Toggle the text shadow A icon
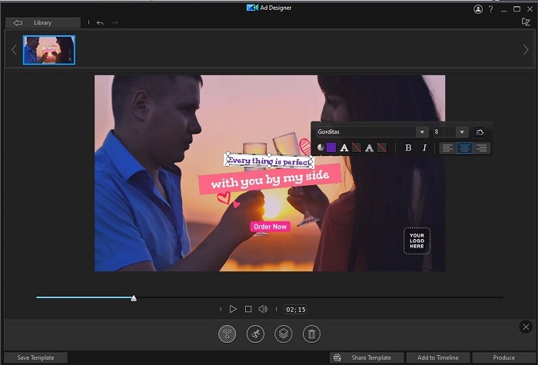This screenshot has width=538, height=365. click(x=369, y=148)
